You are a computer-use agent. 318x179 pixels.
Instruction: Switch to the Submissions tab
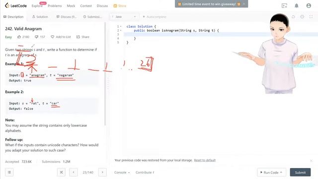pos(92,16)
